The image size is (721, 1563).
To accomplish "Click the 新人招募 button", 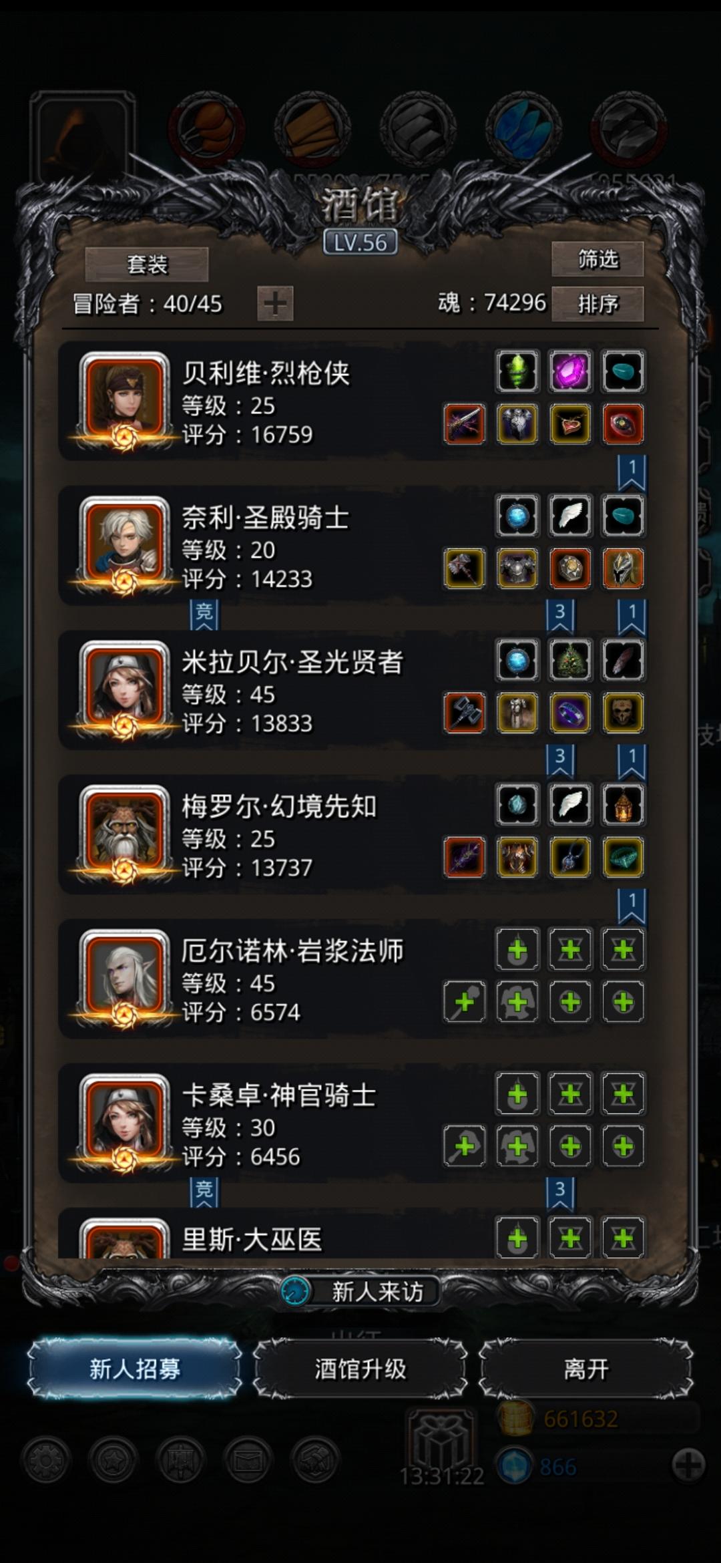I will pyautogui.click(x=135, y=1369).
